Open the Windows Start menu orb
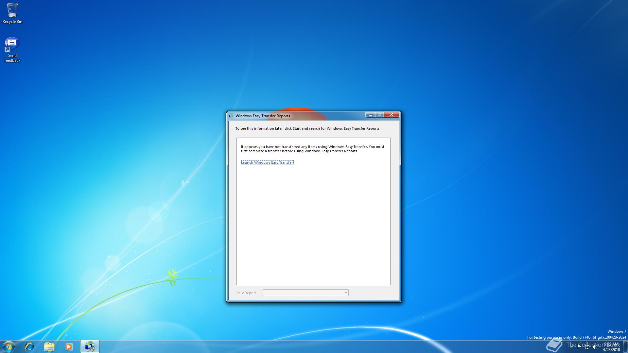Viewport: 628px width, 353px height. pyautogui.click(x=9, y=346)
